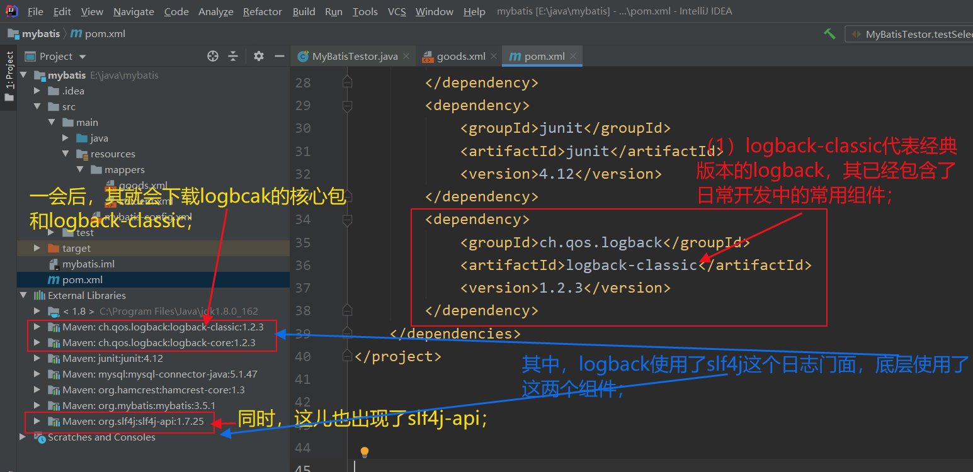Open the Navigate menu
This screenshot has height=472, width=973.
(x=134, y=11)
